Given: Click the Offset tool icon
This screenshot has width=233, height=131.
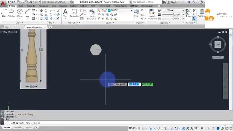Looking at the screenshot, I should tap(58, 19).
